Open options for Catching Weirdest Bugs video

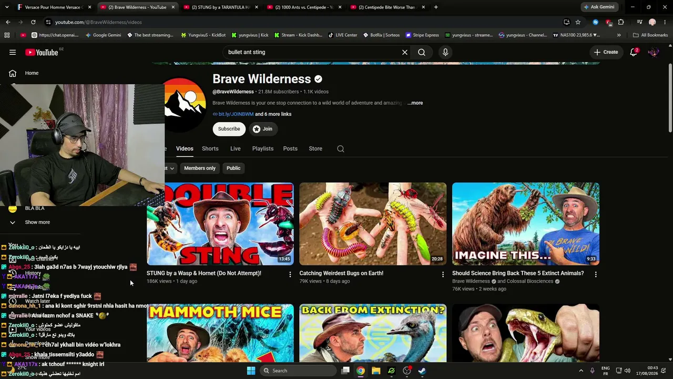(443, 274)
